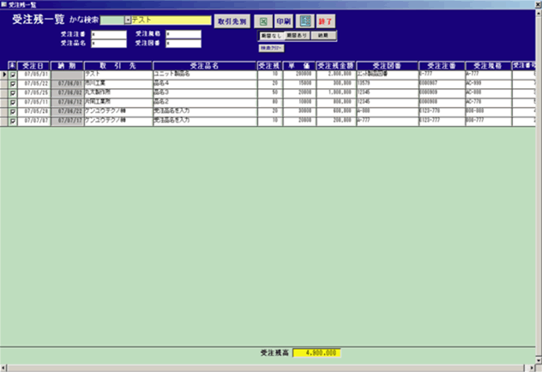Toggle checkbox for the テスト row
The height and width of the screenshot is (372, 542).
[12, 75]
